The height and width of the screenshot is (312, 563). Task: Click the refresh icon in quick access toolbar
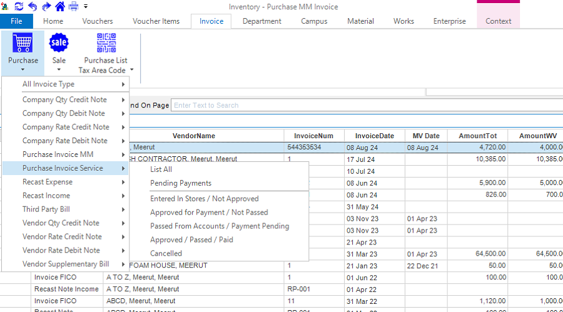click(19, 7)
